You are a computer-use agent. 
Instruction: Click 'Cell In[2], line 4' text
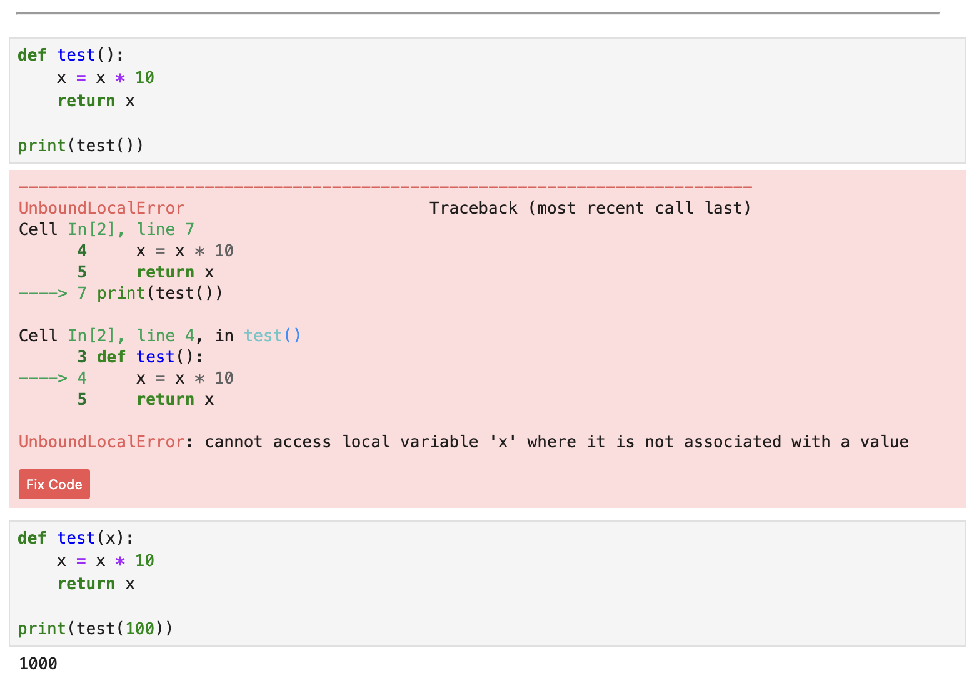click(x=106, y=336)
